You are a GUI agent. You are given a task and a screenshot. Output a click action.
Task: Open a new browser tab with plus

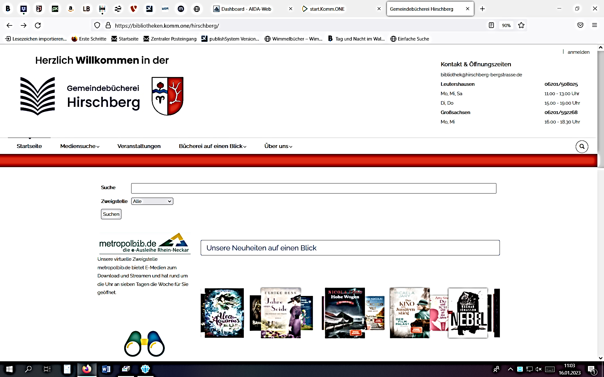click(x=482, y=9)
